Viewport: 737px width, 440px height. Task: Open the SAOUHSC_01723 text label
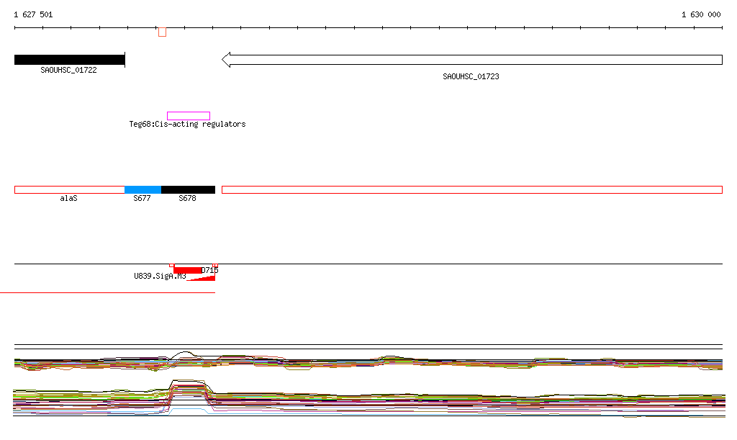click(x=471, y=76)
